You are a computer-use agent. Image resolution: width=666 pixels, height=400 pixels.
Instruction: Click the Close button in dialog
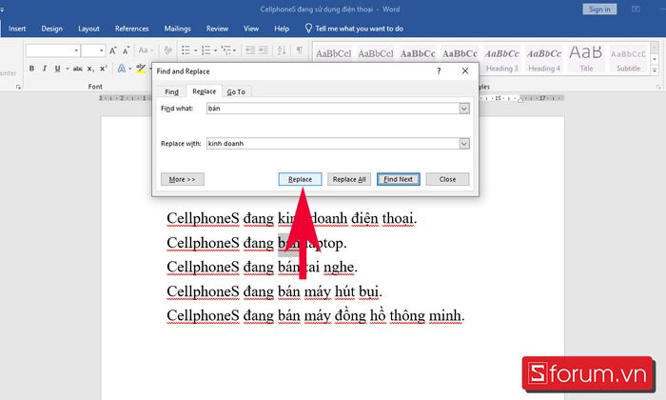[x=448, y=179]
